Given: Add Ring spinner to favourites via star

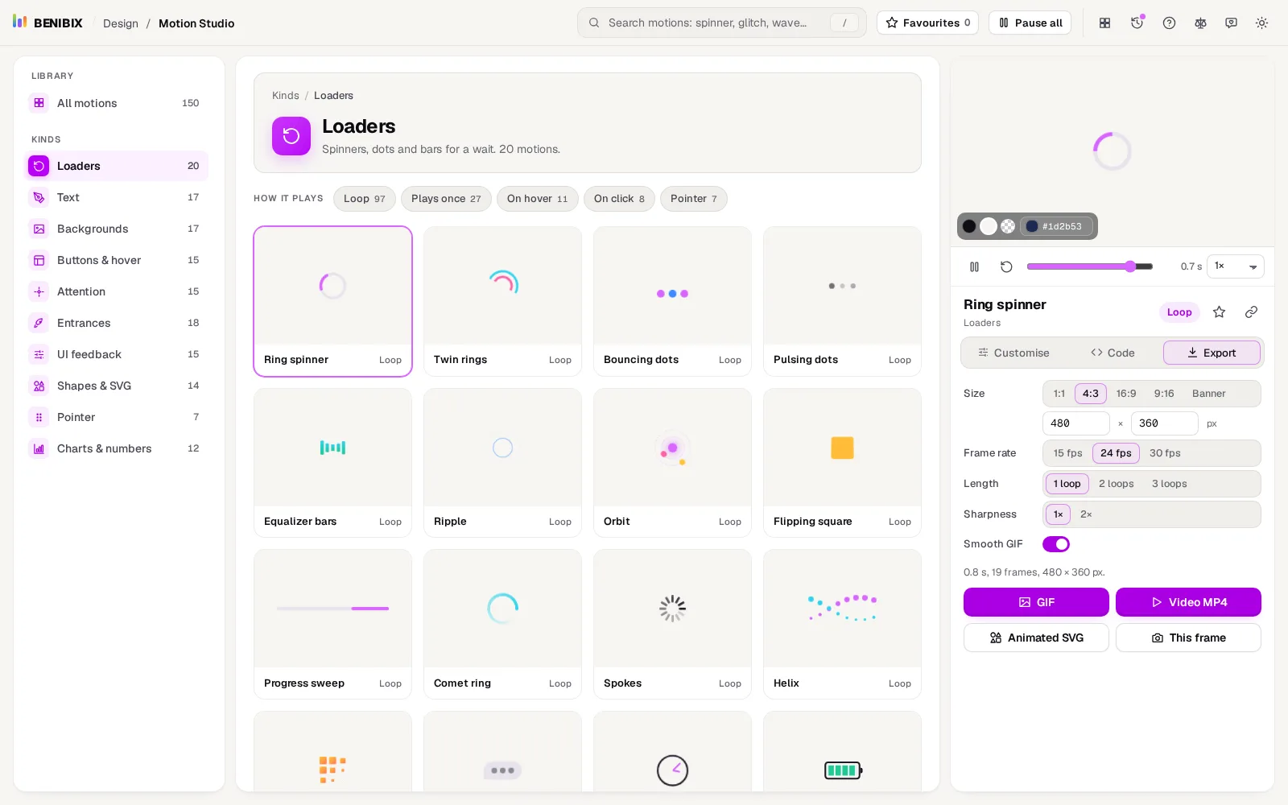Looking at the screenshot, I should [x=1220, y=312].
